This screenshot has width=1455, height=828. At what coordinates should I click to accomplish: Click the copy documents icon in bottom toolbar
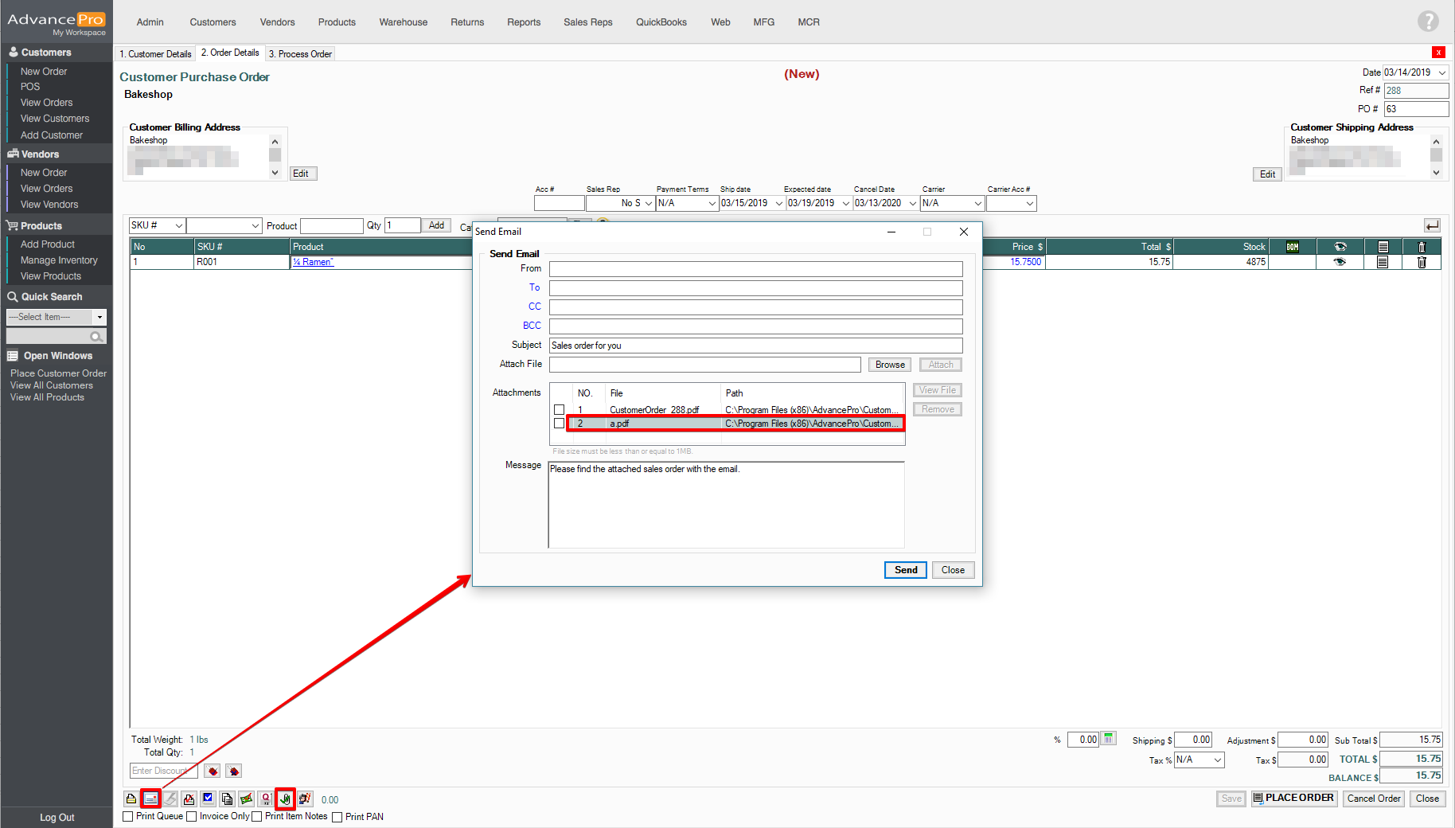point(228,799)
